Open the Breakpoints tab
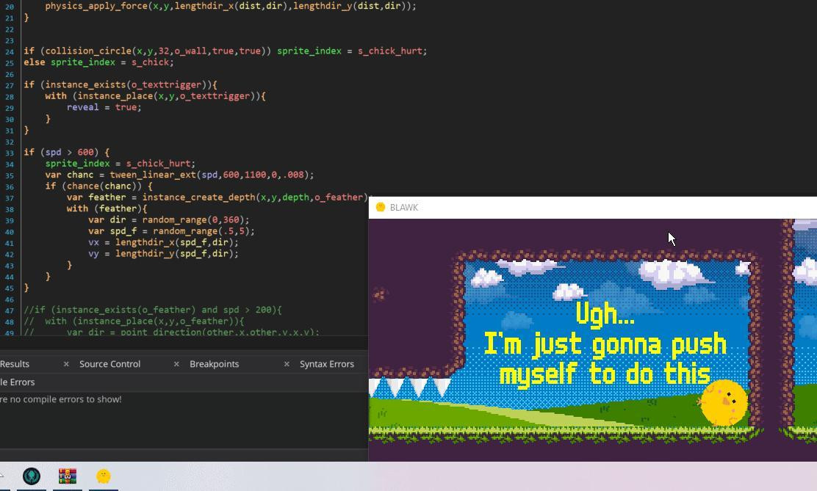This screenshot has width=817, height=491. 214,364
